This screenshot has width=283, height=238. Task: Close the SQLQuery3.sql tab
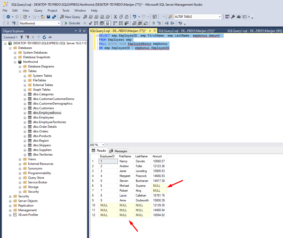[154, 31]
